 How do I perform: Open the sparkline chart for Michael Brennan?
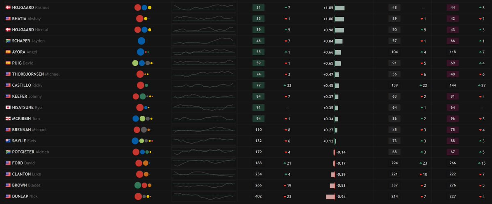point(204,130)
